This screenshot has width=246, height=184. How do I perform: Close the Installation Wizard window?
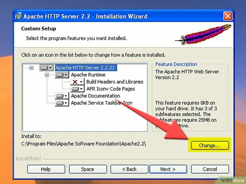click(228, 16)
